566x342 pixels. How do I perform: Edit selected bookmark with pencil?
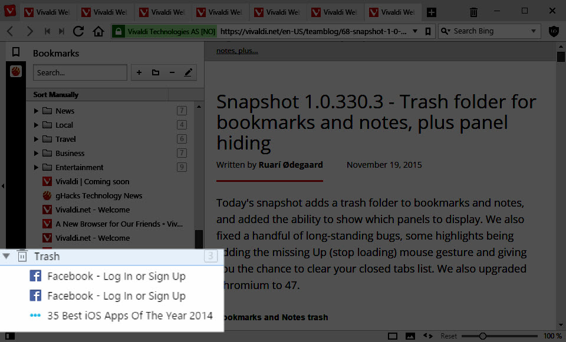[x=188, y=72]
